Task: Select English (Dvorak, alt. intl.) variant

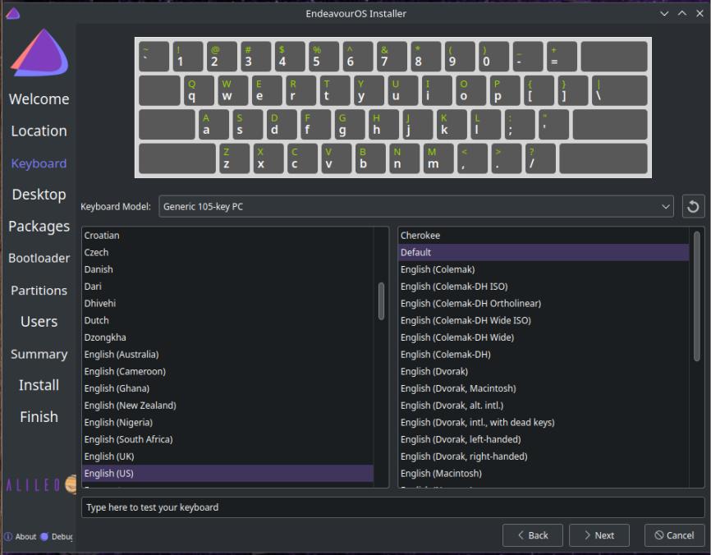Action: pyautogui.click(x=544, y=406)
